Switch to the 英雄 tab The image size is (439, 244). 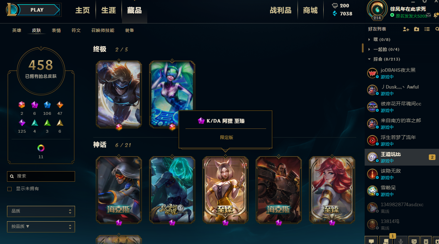point(17,30)
